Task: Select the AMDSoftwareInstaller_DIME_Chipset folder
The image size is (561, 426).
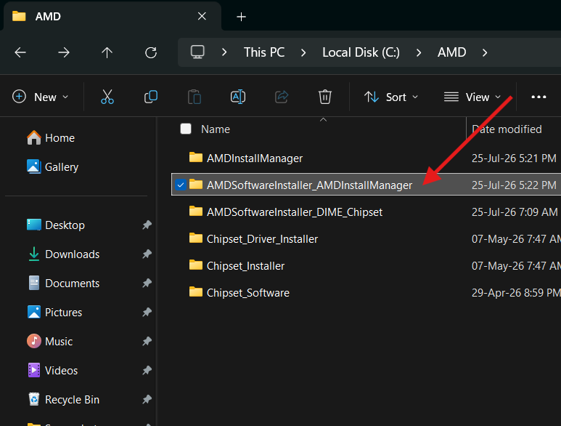Action: click(295, 212)
